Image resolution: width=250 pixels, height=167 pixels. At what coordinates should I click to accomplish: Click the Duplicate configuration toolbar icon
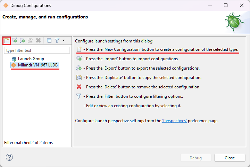pos(31,40)
